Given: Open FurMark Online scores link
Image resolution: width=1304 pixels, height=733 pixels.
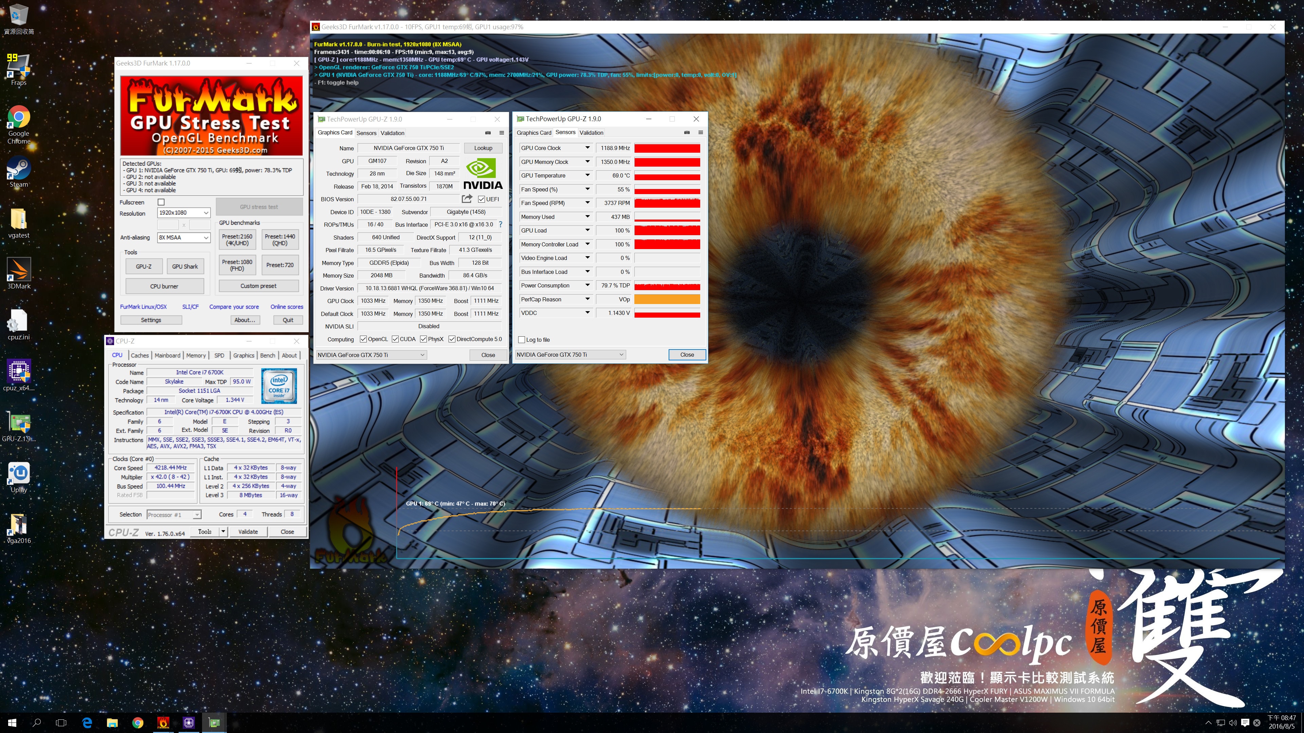Looking at the screenshot, I should (287, 307).
